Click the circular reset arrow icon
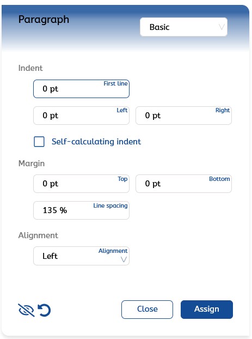 (x=44, y=310)
